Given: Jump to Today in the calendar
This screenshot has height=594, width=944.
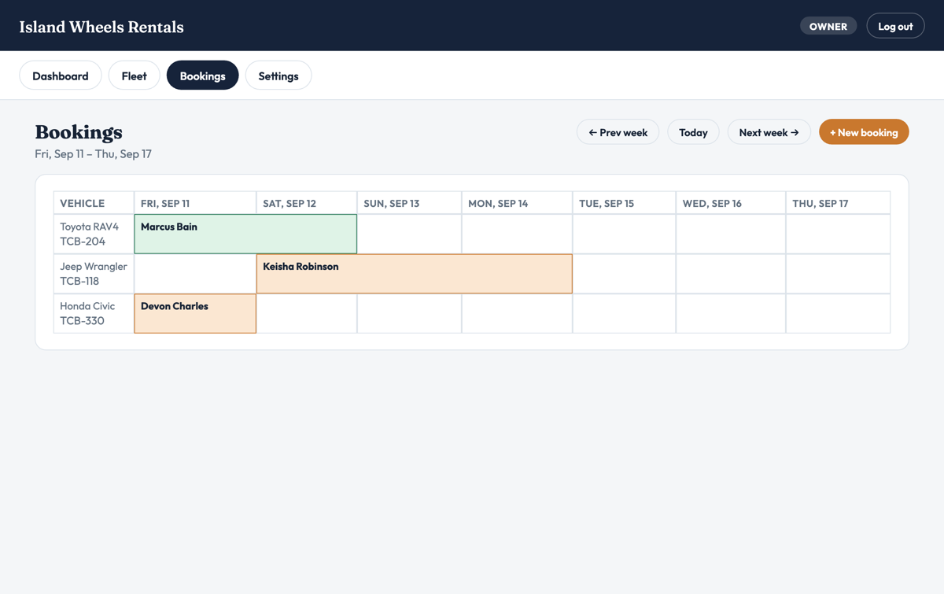Looking at the screenshot, I should point(693,132).
